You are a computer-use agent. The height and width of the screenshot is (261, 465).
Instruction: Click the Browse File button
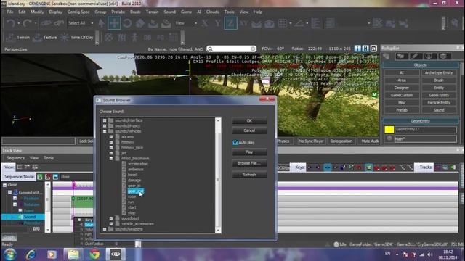[x=249, y=163]
